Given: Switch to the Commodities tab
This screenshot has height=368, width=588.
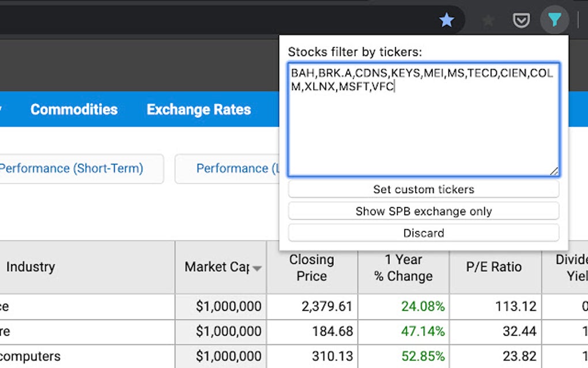Looking at the screenshot, I should [x=74, y=110].
